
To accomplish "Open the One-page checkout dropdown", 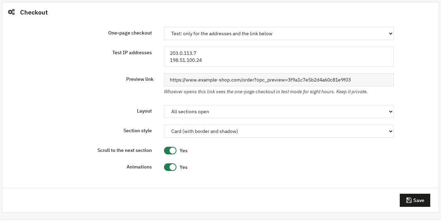I will (x=279, y=33).
